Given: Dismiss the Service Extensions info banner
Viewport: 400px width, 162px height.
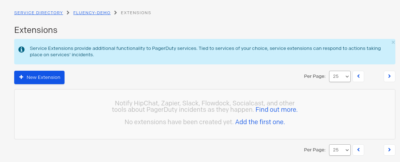Looking at the screenshot, I should coord(393,42).
